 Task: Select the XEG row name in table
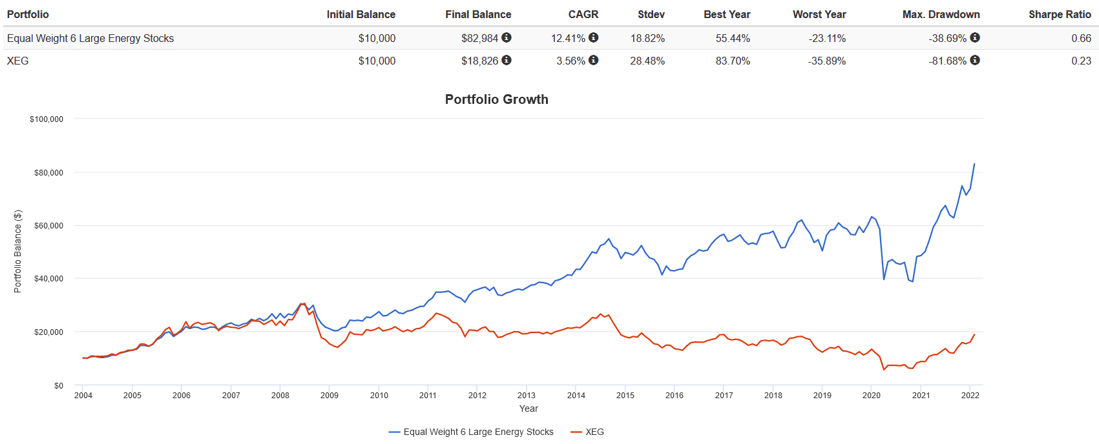(18, 61)
